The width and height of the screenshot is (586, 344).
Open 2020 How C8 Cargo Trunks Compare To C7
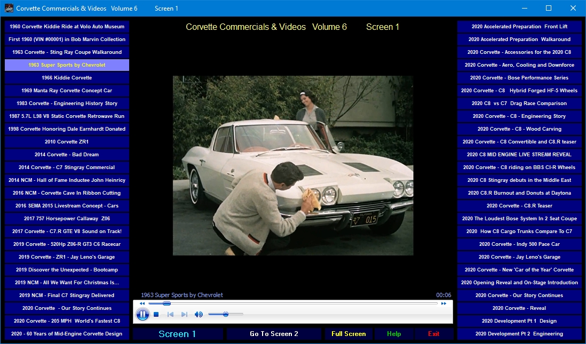coord(519,231)
